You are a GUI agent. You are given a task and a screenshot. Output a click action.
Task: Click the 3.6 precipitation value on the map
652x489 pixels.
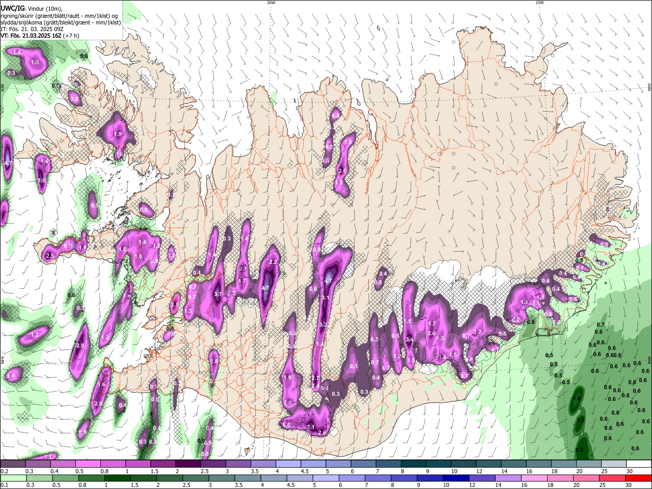point(42,180)
